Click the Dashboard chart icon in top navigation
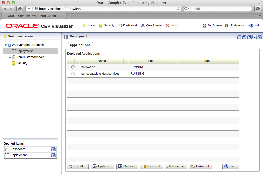The height and width of the screenshot is (174, 263). click(120, 25)
